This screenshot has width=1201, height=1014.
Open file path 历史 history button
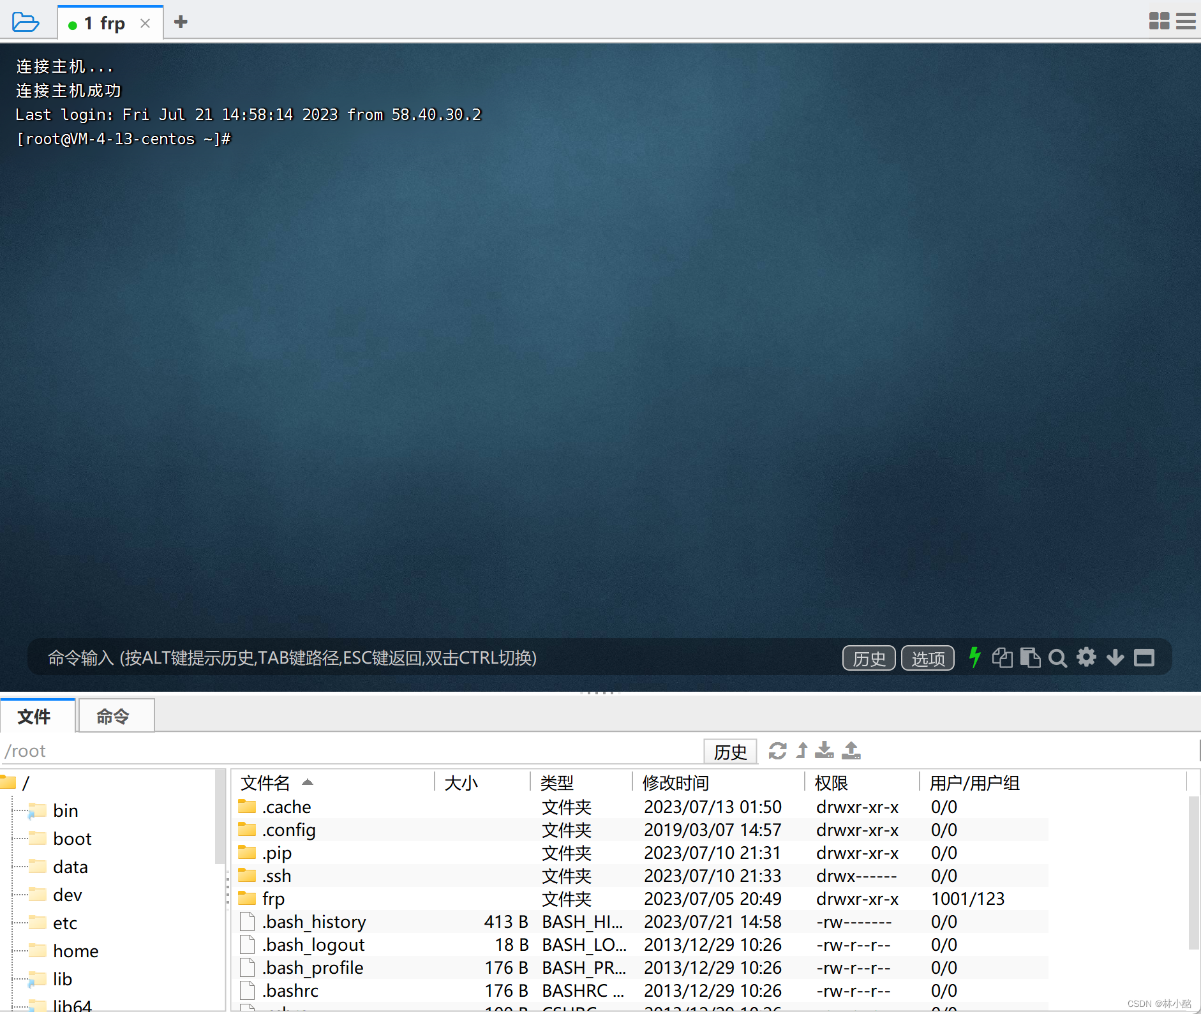tap(730, 752)
